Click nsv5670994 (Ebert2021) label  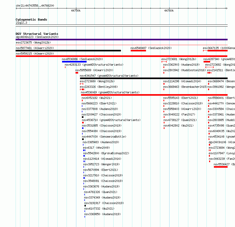(101, 170)
